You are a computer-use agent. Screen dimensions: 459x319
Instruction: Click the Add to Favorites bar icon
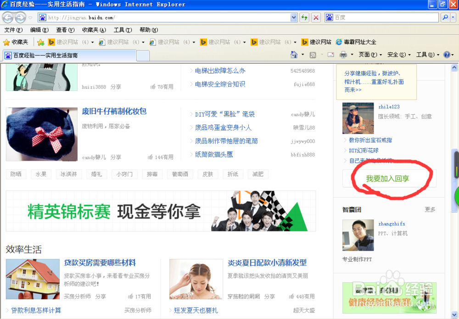tap(41, 42)
